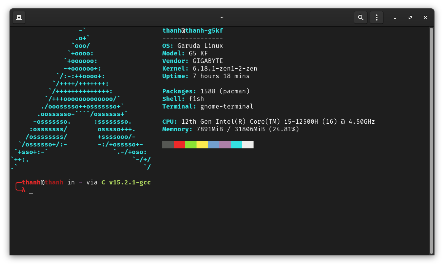Minimize the terminal window
444x266 pixels.
(395, 17)
